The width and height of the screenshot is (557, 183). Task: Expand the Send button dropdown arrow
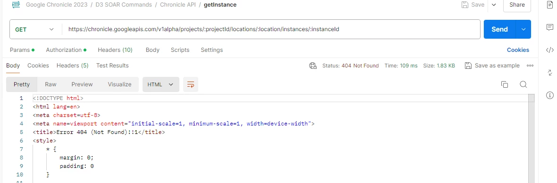(x=523, y=29)
